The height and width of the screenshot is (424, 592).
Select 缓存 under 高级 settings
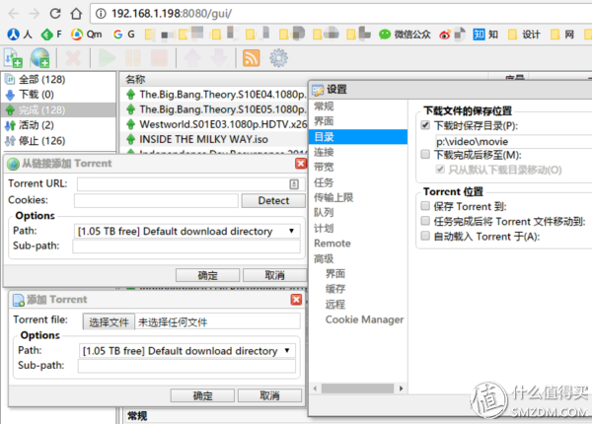335,289
